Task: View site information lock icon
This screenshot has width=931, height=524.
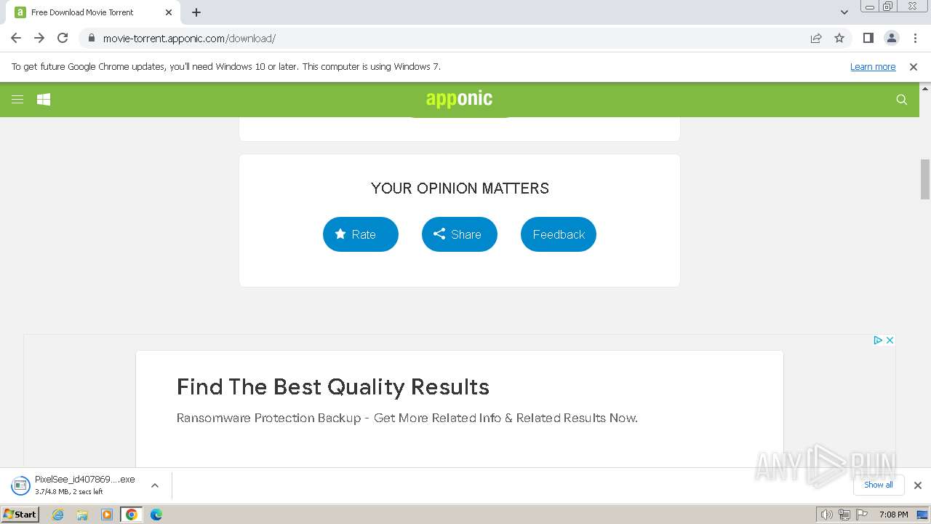Action: 91,38
